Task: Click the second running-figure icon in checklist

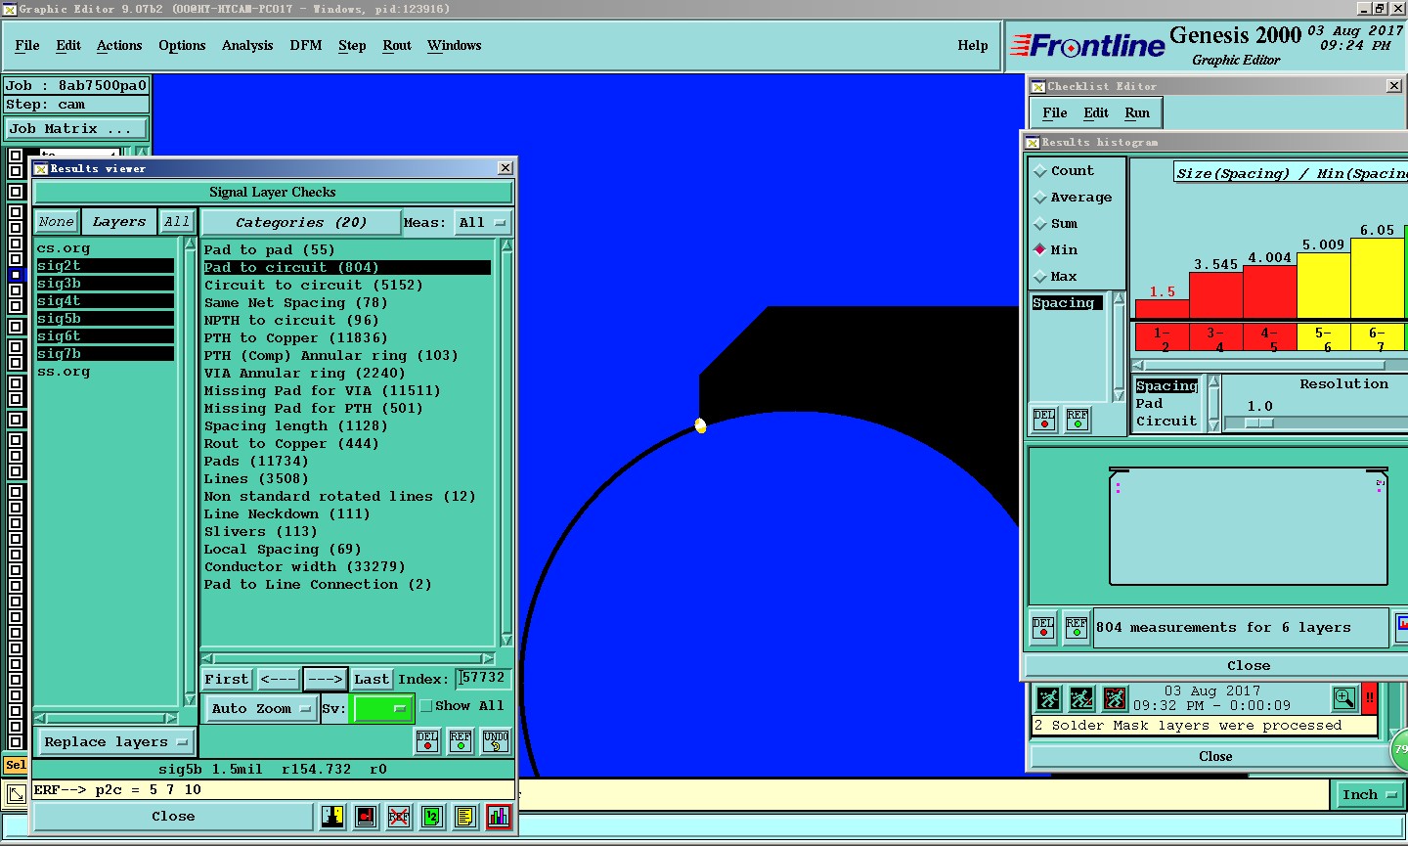Action: (x=1081, y=698)
